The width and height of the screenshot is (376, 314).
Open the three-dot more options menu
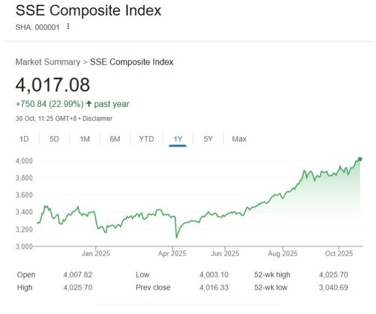pyautogui.click(x=68, y=27)
